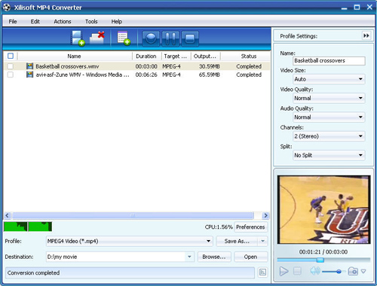377x286 pixels.
Task: Play the preview video
Action: (x=284, y=271)
